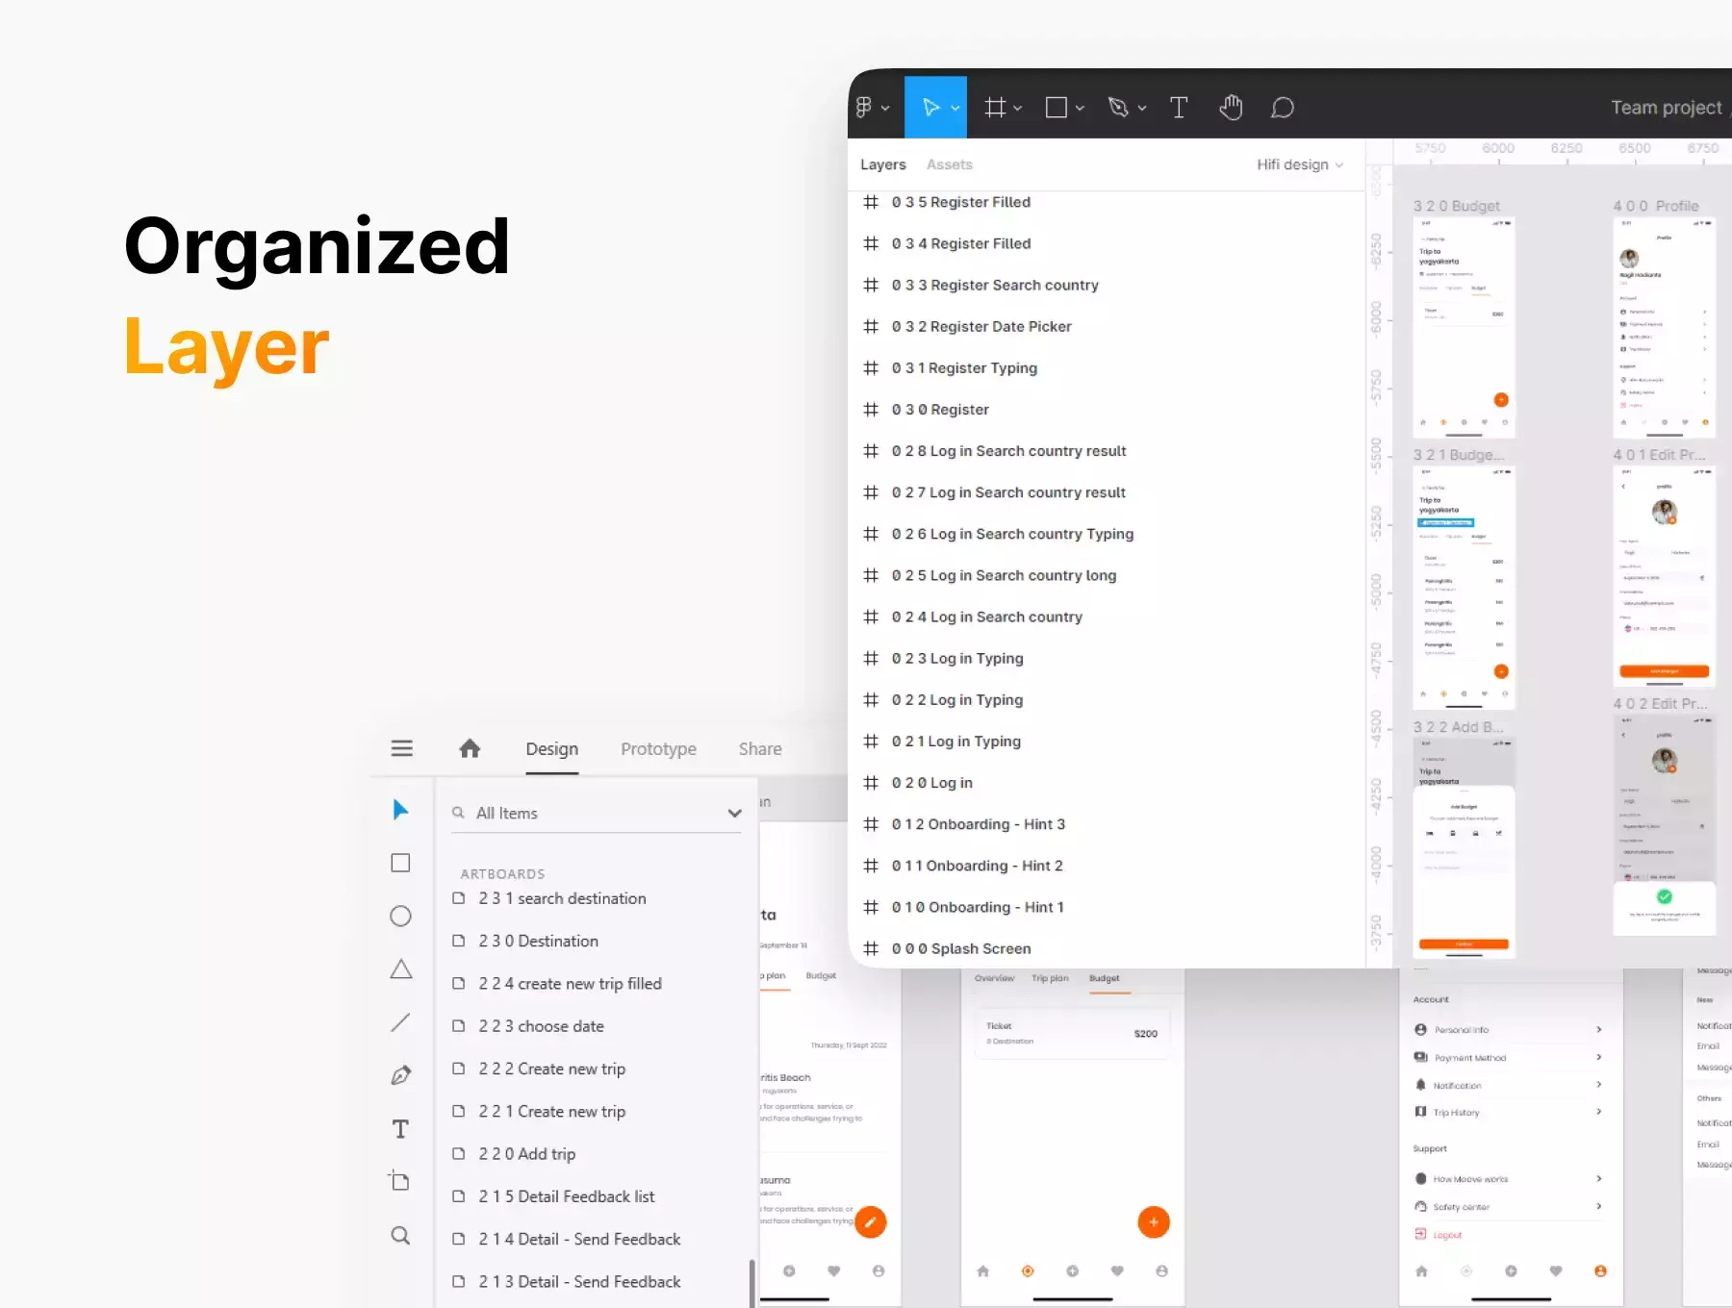
Task: Open the Hifi design page dropdown
Action: 1300,164
